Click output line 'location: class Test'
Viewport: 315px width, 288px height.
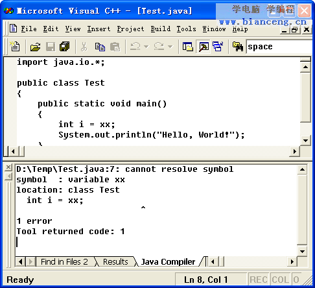pos(68,190)
